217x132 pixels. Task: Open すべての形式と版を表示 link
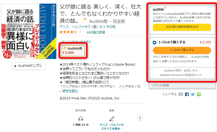pyautogui.click(x=77, y=42)
